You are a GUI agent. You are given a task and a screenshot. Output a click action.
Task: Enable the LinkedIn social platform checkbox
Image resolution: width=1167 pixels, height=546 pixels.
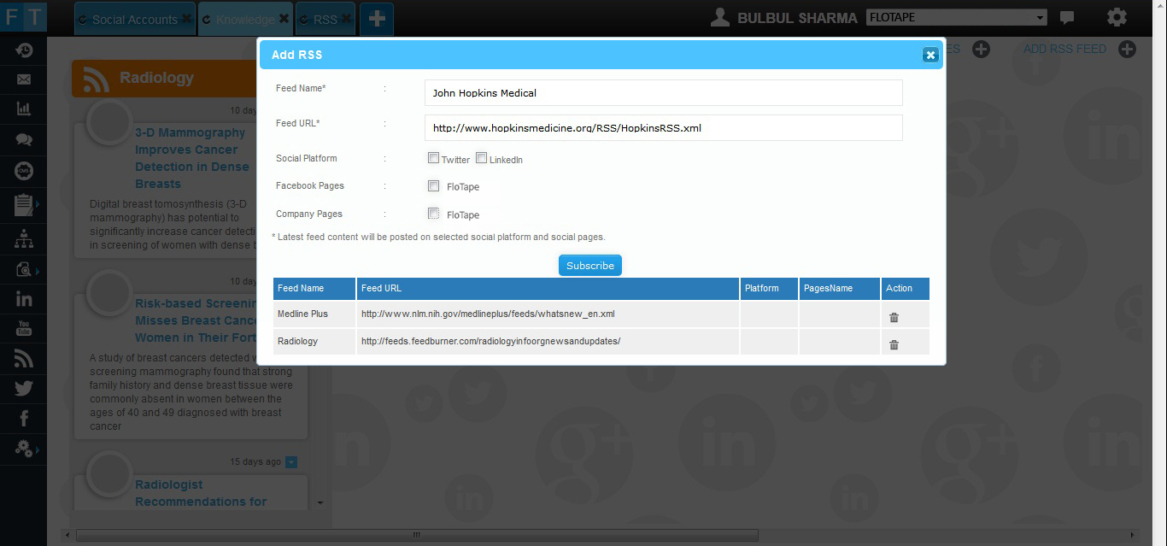point(482,158)
